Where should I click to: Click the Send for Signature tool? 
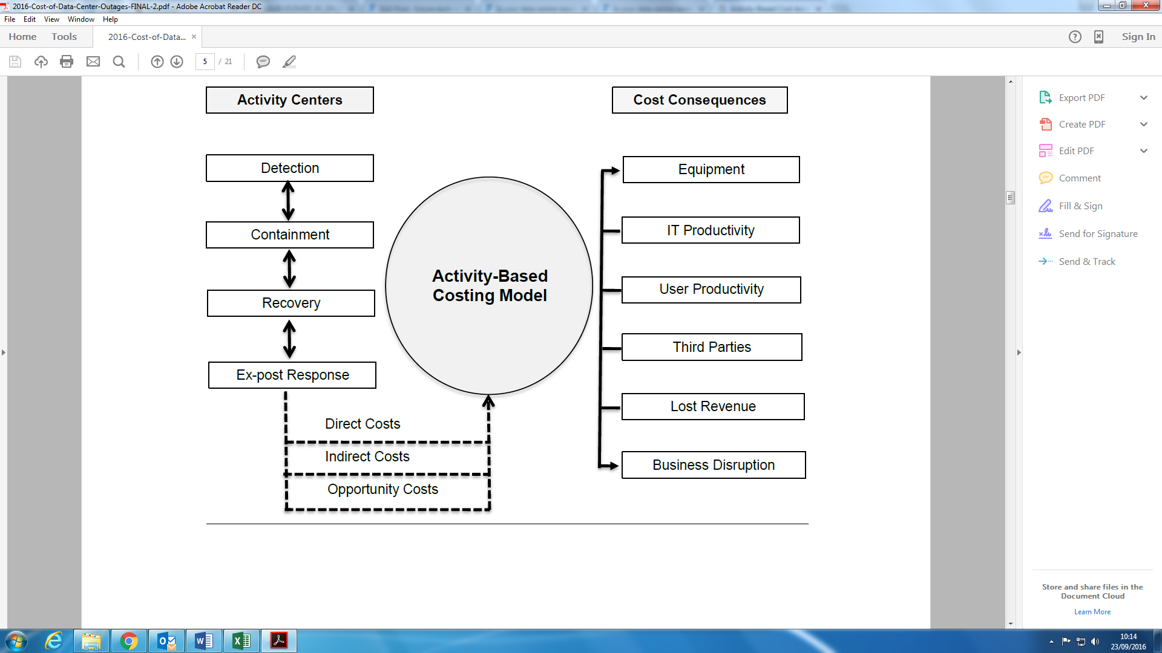pos(1097,233)
